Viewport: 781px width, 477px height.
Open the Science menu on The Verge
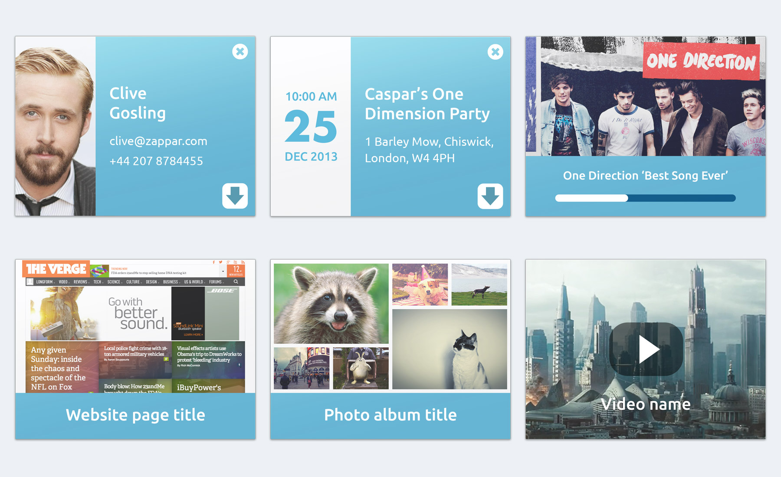tap(115, 282)
